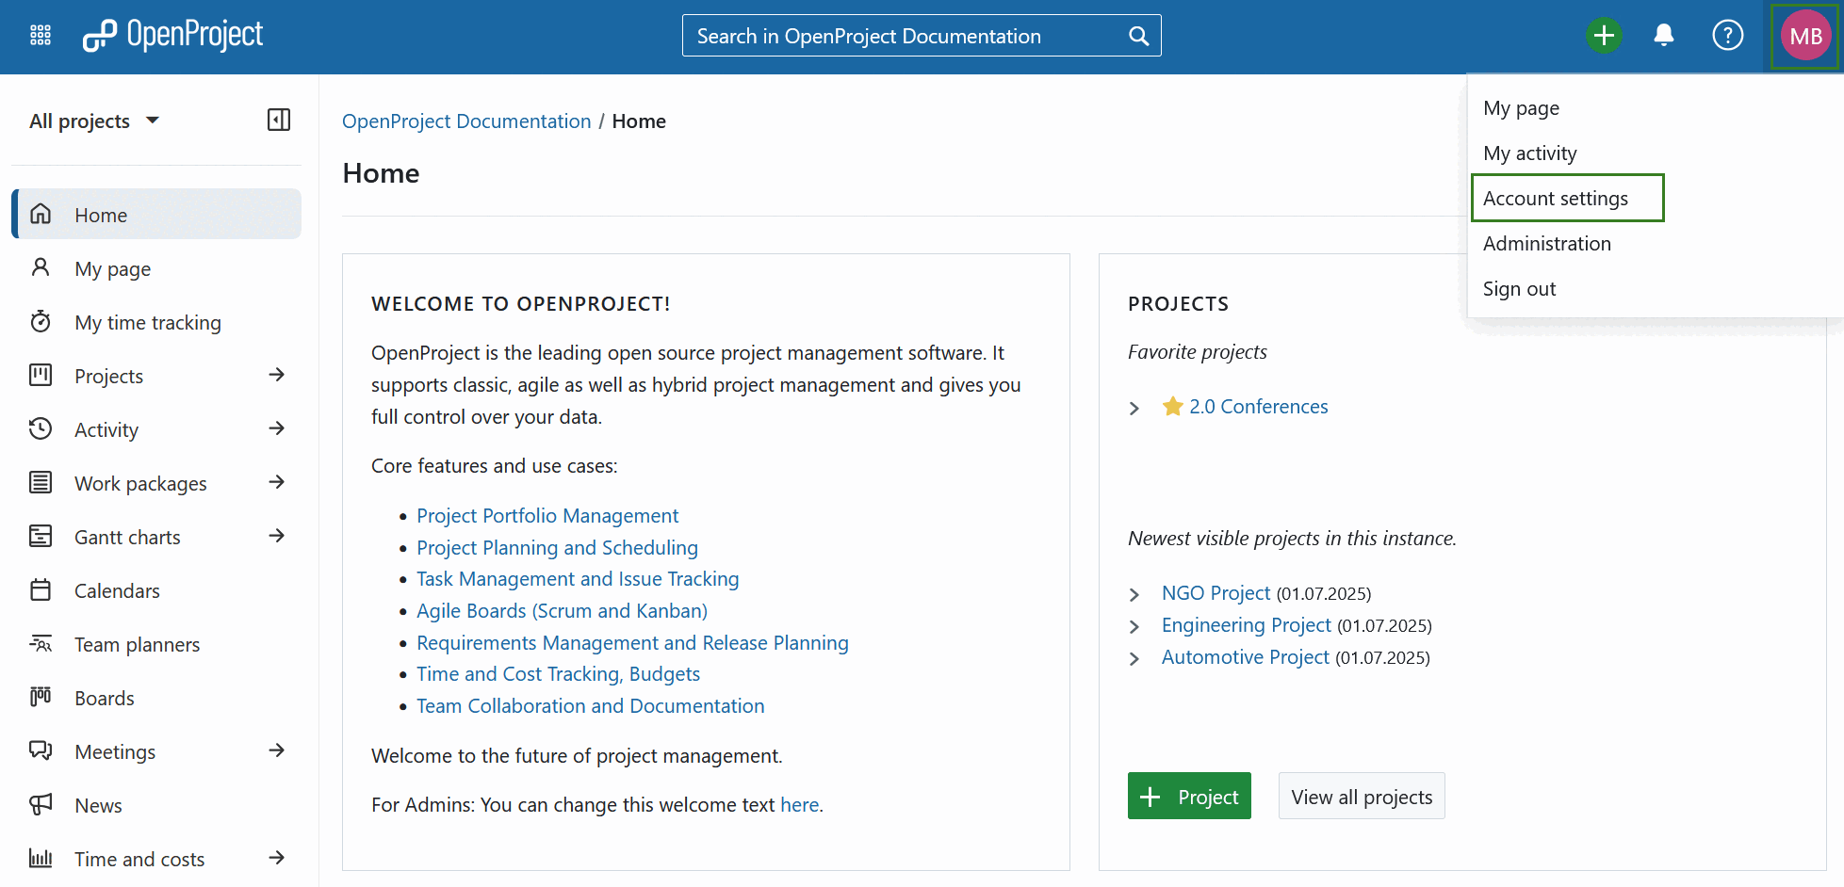The image size is (1844, 887).
Task: Open the apps grid menu
Action: [x=41, y=35]
